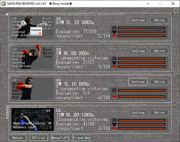Click red glove icon in 2W 1L aa stats
Screen dimensions: 180x142
click(114, 97)
